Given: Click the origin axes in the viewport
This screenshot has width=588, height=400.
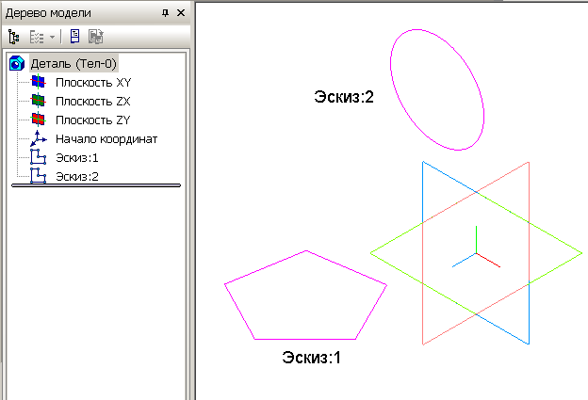Looking at the screenshot, I should [476, 253].
